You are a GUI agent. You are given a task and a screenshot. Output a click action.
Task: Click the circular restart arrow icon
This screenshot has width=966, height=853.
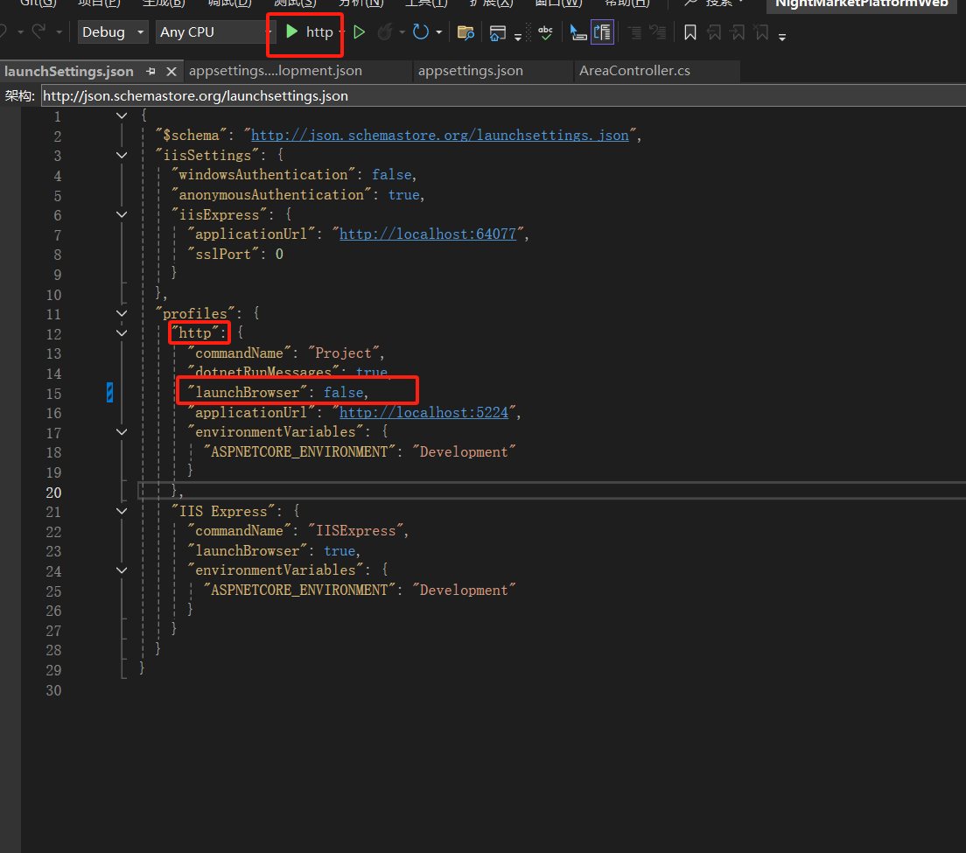coord(421,32)
